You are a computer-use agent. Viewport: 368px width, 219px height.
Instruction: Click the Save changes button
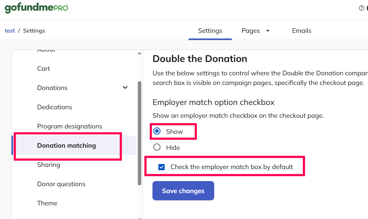click(x=183, y=191)
